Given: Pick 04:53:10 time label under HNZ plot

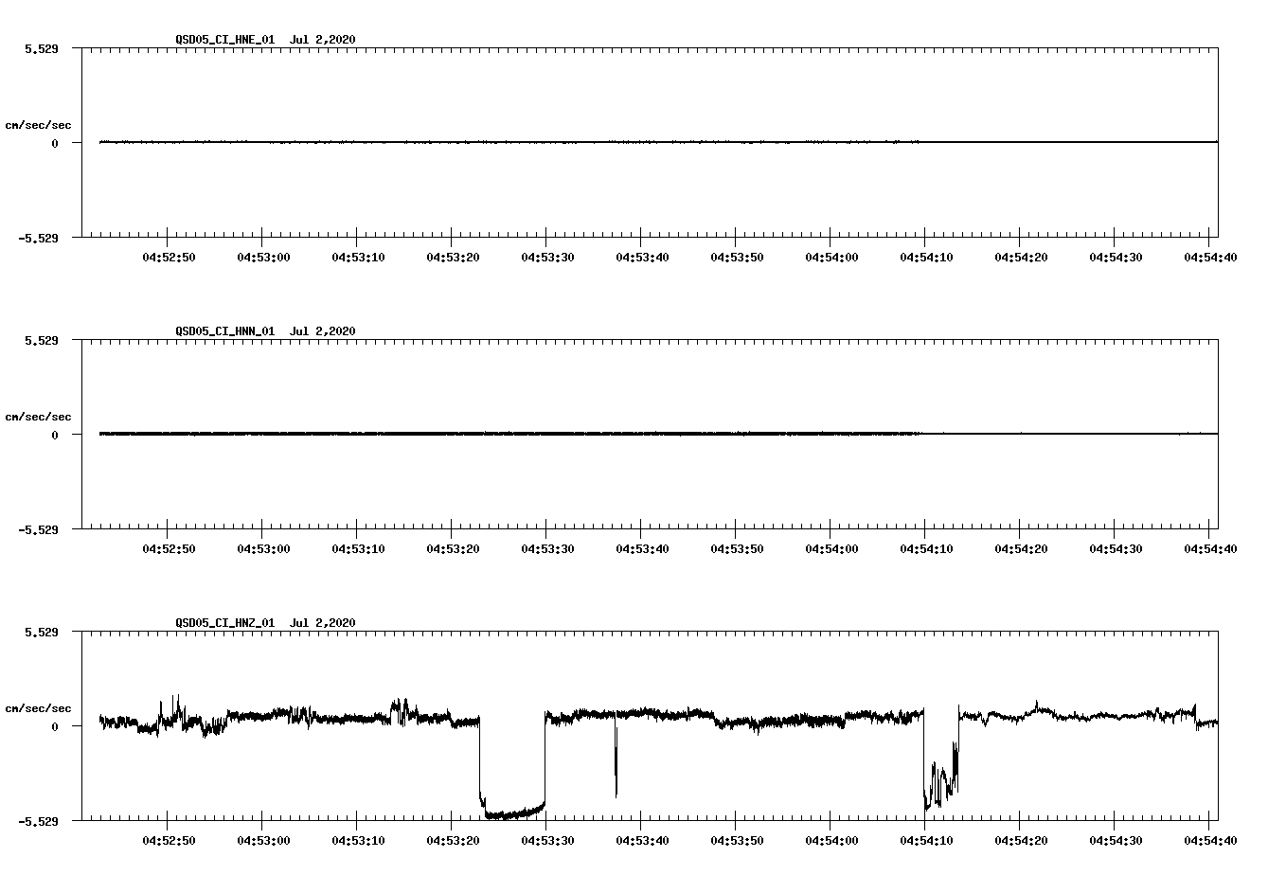Looking at the screenshot, I should tap(358, 840).
